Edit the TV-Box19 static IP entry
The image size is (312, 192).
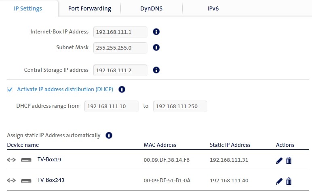pos(279,161)
